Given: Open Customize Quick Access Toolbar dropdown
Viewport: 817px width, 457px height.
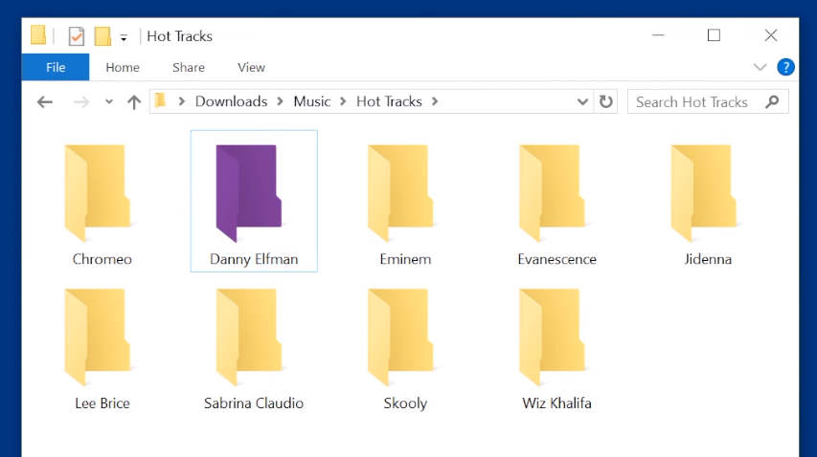Looking at the screenshot, I should pos(124,37).
